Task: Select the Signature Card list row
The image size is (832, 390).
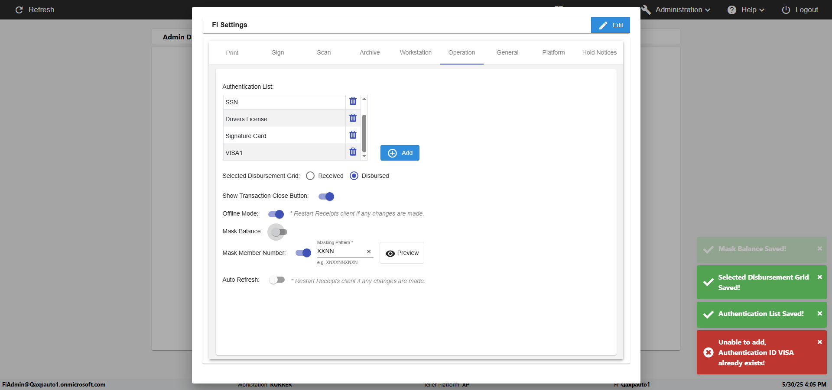Action: coord(284,135)
